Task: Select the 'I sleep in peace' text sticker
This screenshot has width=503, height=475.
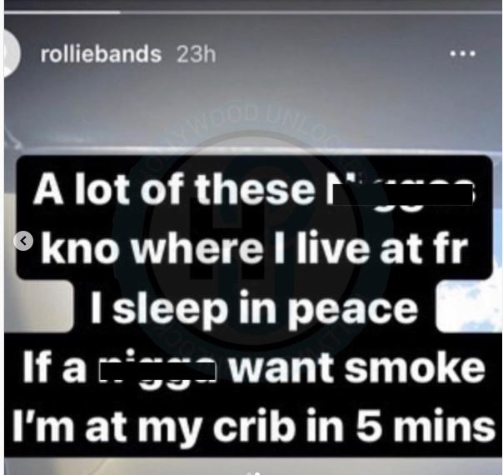Action: (x=254, y=307)
